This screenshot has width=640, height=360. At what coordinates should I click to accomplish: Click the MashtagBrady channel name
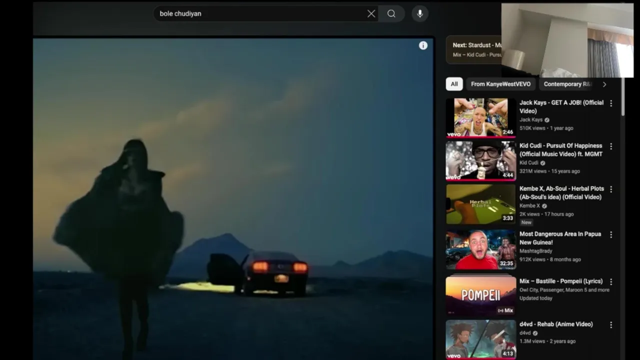[x=535, y=251]
